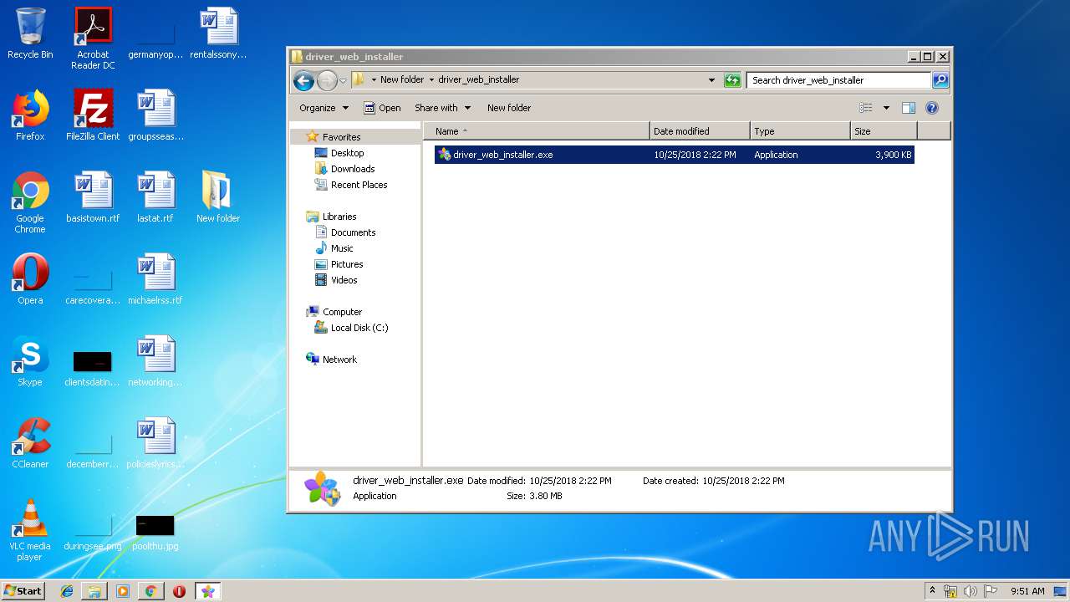The image size is (1070, 602).
Task: Open Google Chrome desktop shortcut
Action: coord(30,202)
